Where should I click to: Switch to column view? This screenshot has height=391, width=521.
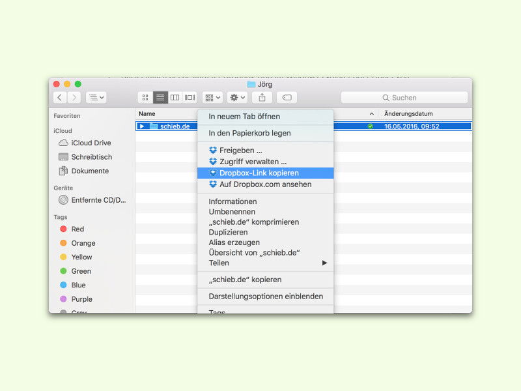click(x=175, y=97)
